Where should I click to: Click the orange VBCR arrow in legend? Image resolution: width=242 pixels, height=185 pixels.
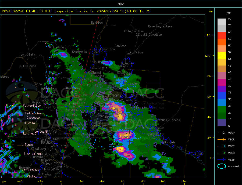coord(222,140)
